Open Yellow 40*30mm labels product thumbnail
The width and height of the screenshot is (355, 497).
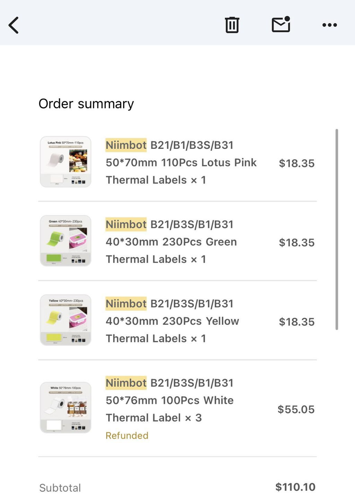[66, 320]
